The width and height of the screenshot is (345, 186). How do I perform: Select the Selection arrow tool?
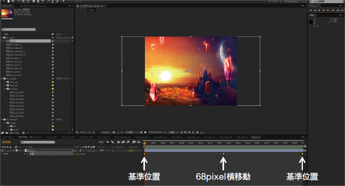click(4, 1)
